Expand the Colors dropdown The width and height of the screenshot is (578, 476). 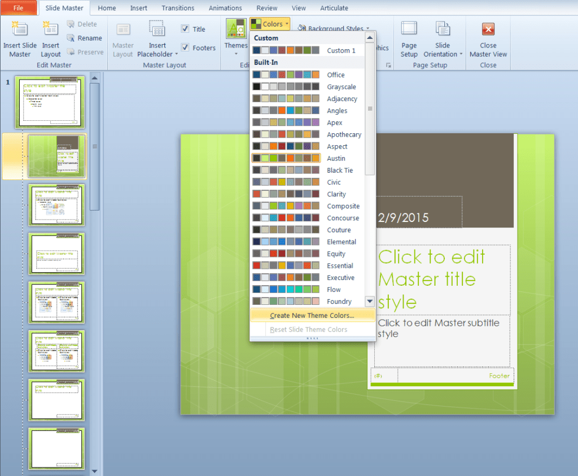tap(270, 24)
